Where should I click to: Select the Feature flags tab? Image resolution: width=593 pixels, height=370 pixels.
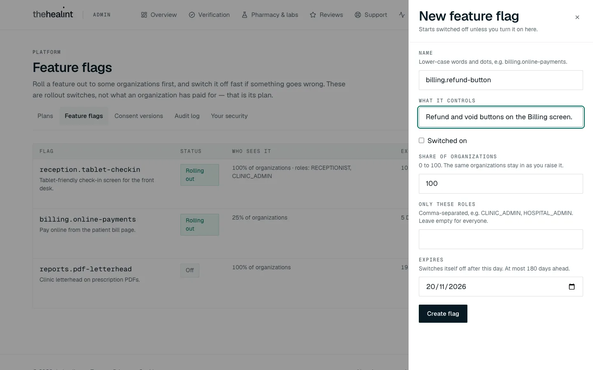84,116
